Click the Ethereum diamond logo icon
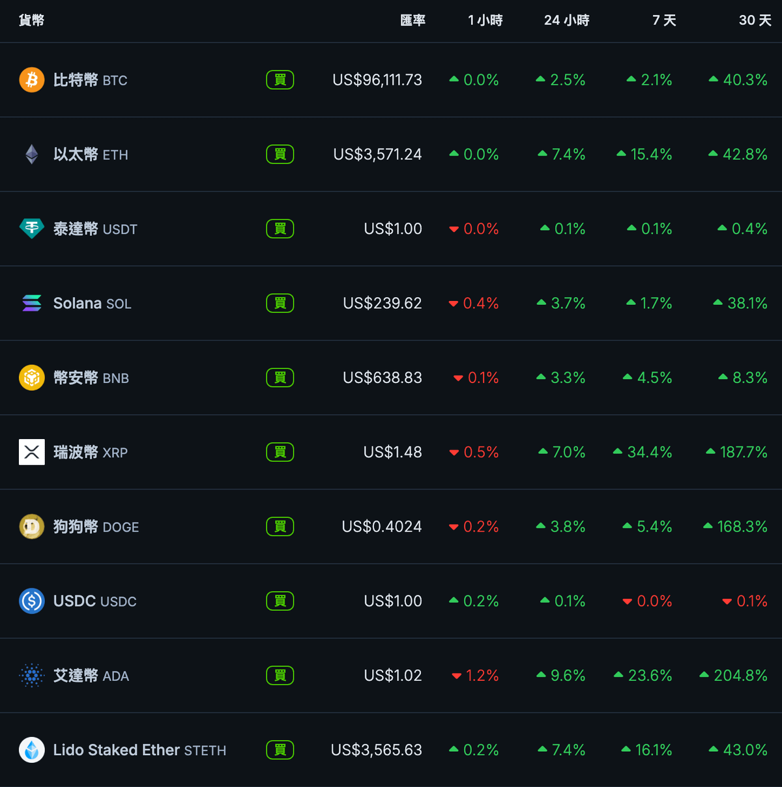Screen dimensions: 782x787 point(32,154)
